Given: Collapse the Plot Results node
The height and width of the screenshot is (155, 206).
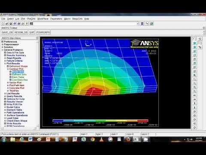Looking at the screenshot, I should [x=5, y=64].
